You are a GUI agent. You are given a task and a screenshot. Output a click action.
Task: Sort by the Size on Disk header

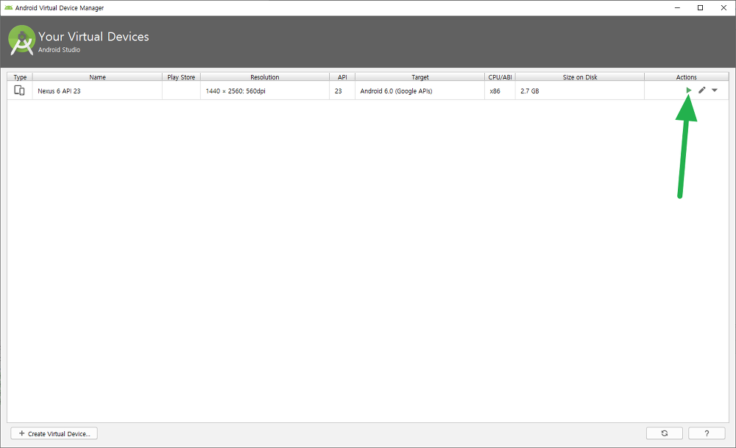[580, 77]
